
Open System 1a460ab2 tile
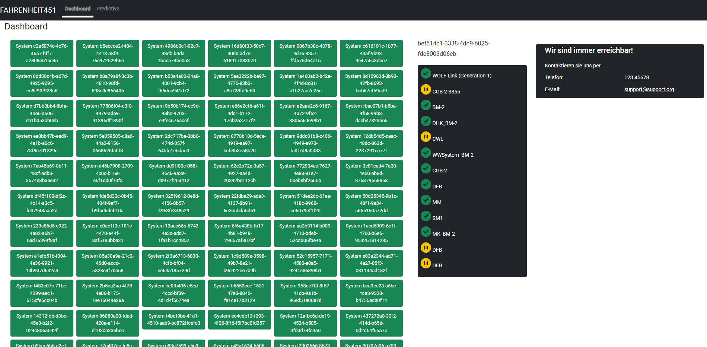point(305,83)
